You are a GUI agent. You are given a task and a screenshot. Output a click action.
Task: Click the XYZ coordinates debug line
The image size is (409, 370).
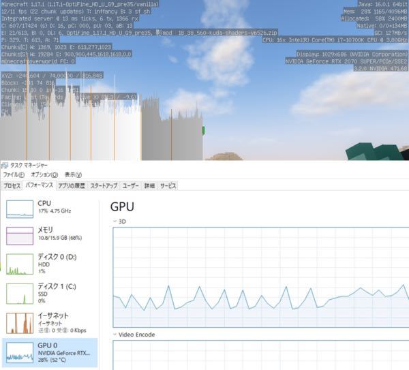(x=52, y=76)
